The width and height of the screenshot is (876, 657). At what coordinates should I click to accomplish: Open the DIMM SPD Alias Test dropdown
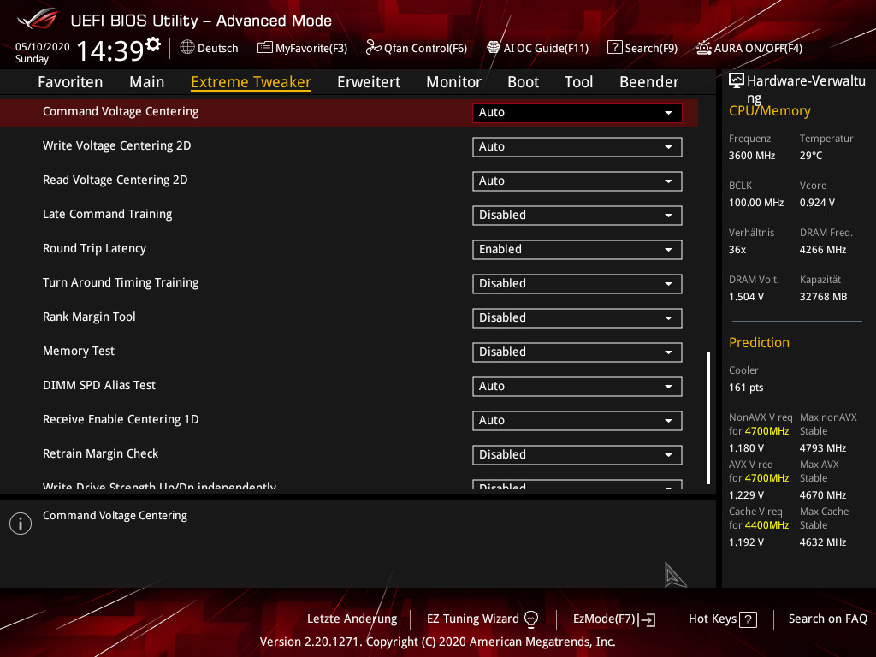[577, 386]
